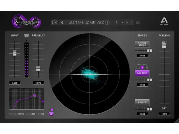Click the Input 0.0dB value field
Viewport: 179px width, 134px height.
coord(15,83)
